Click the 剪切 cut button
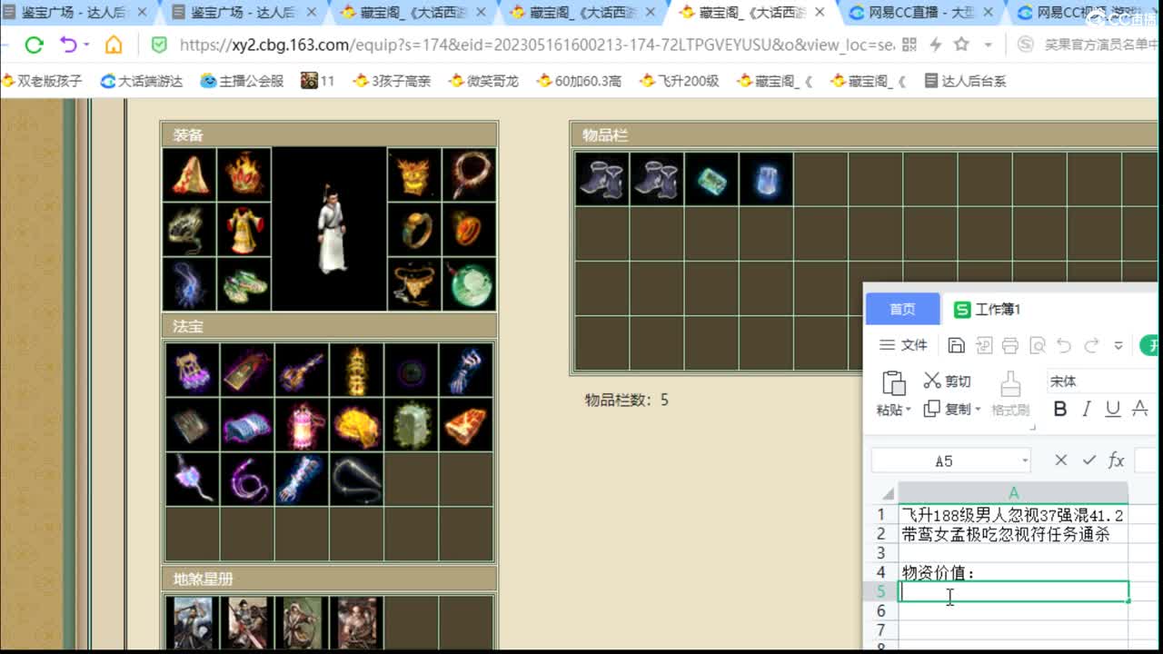This screenshot has width=1163, height=654. [x=948, y=381]
